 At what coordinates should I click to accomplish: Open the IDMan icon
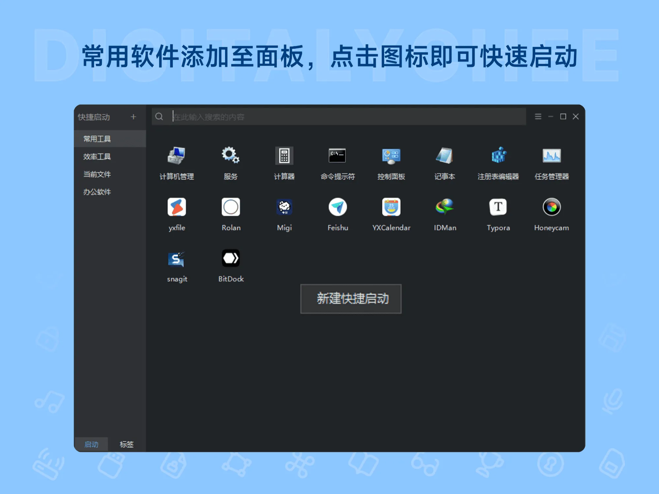[444, 207]
